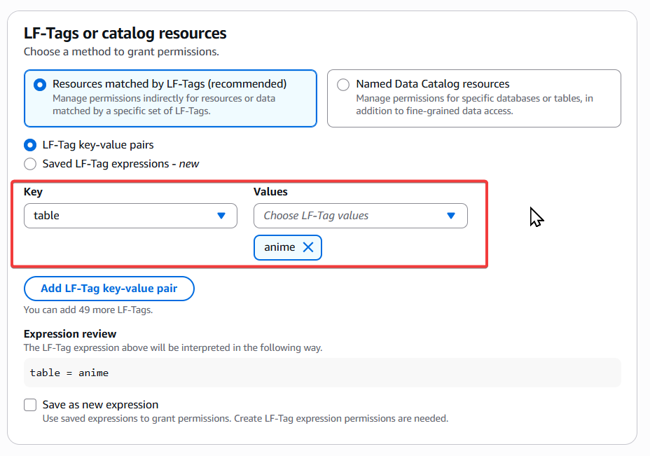Select the Named Data Catalog resources radio button
650x456 pixels.
point(343,84)
